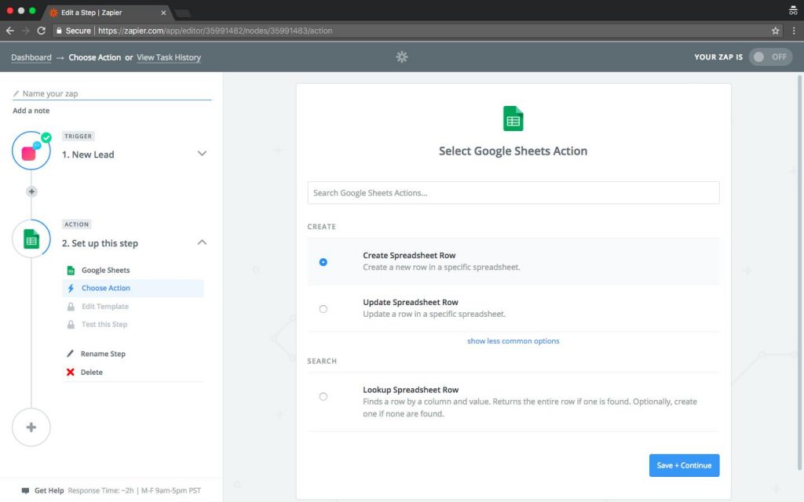The width and height of the screenshot is (804, 502).
Task: Click the secure lock icon in address bar
Action: 59,31
